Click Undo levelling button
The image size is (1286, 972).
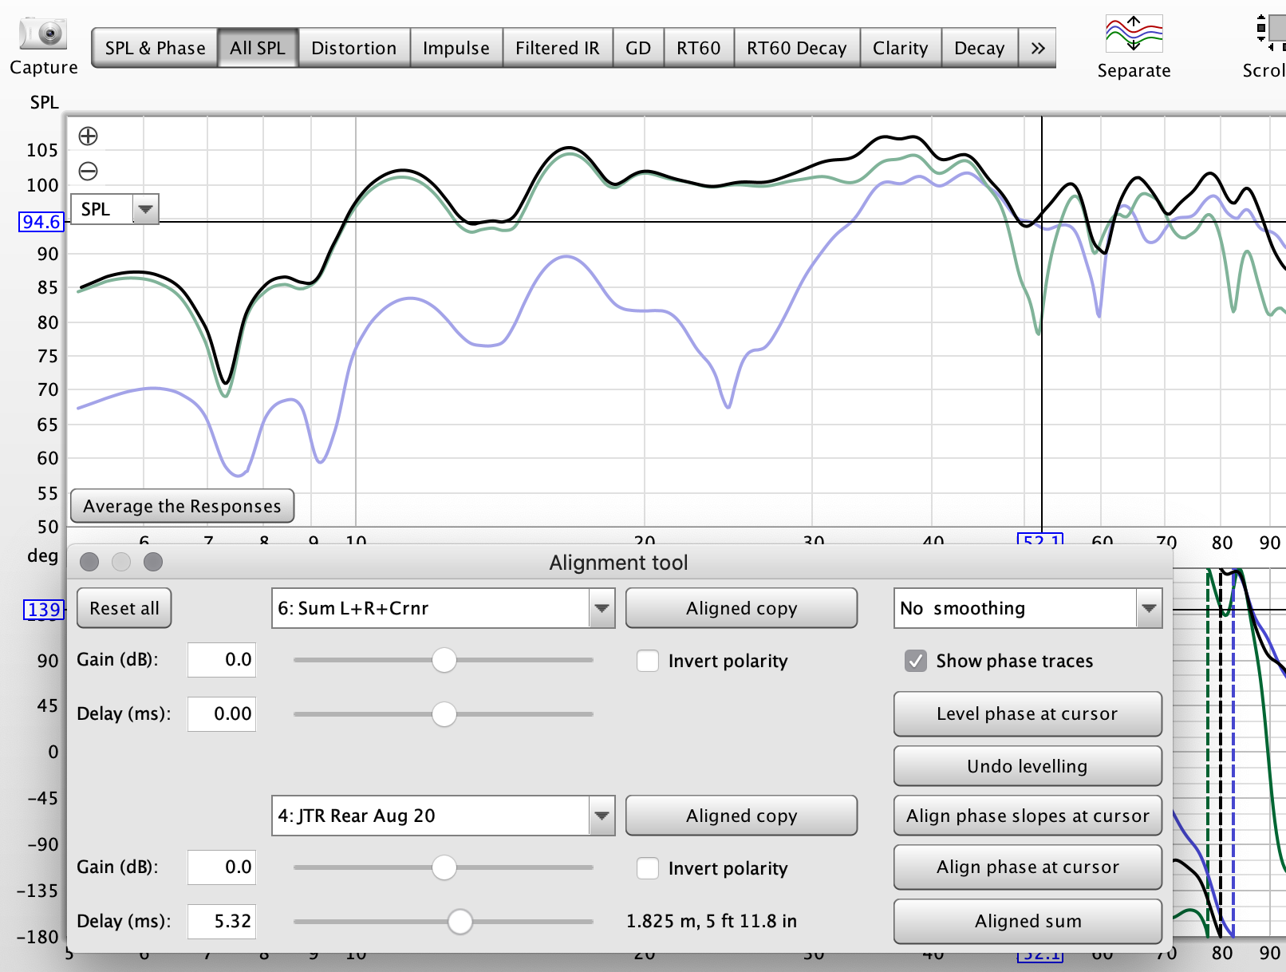coord(1028,766)
